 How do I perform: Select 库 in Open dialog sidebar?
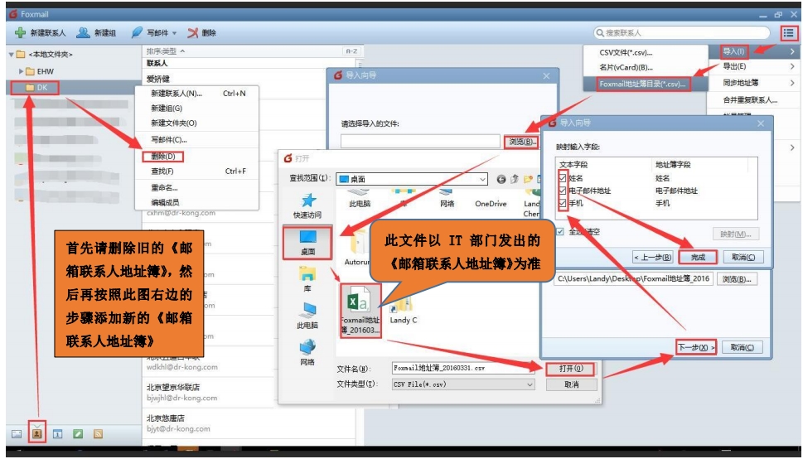point(307,279)
